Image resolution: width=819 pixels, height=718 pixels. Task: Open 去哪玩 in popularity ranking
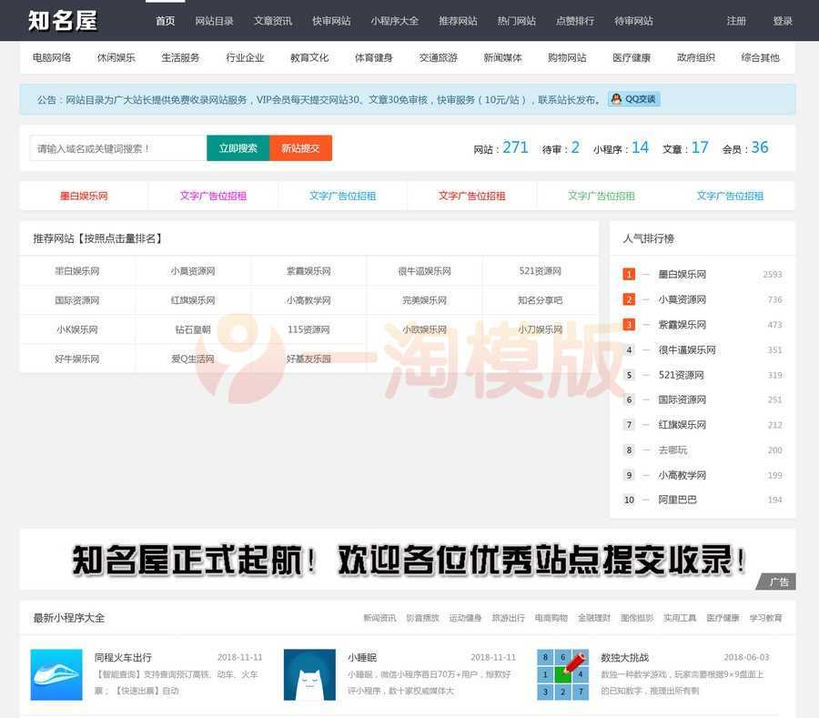pos(672,450)
